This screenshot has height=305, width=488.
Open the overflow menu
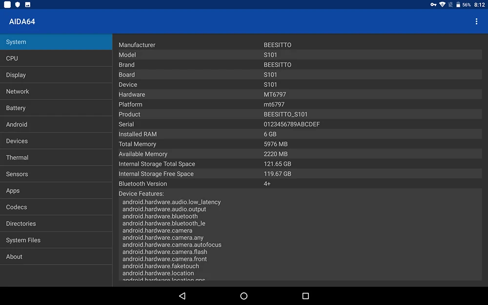pyautogui.click(x=477, y=21)
